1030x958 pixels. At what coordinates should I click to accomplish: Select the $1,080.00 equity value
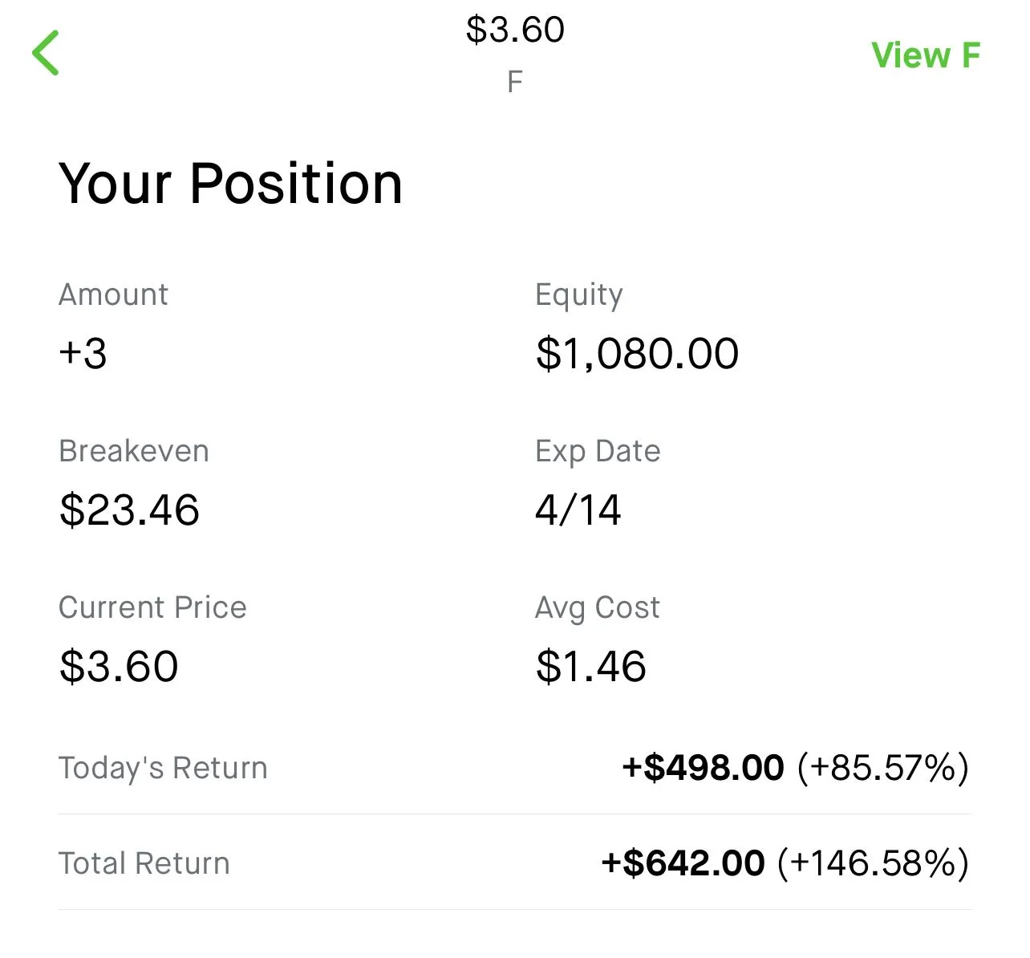click(x=637, y=353)
